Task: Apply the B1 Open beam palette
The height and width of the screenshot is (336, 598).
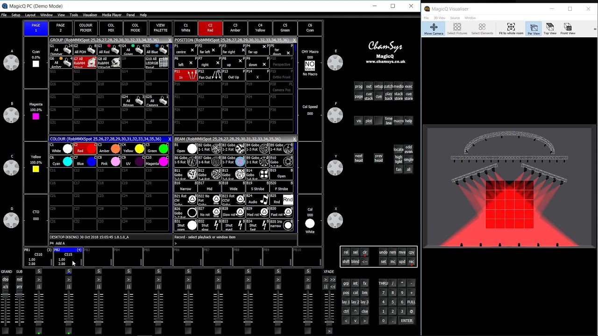Action: (186, 148)
